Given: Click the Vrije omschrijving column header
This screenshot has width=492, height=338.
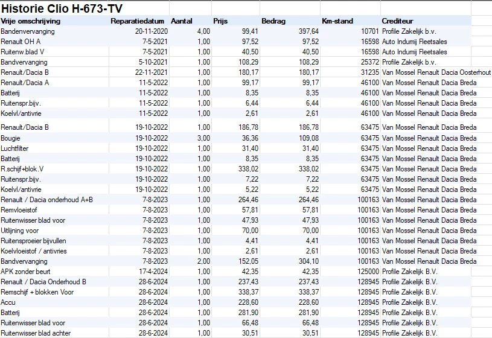Looking at the screenshot, I should pyautogui.click(x=30, y=21).
